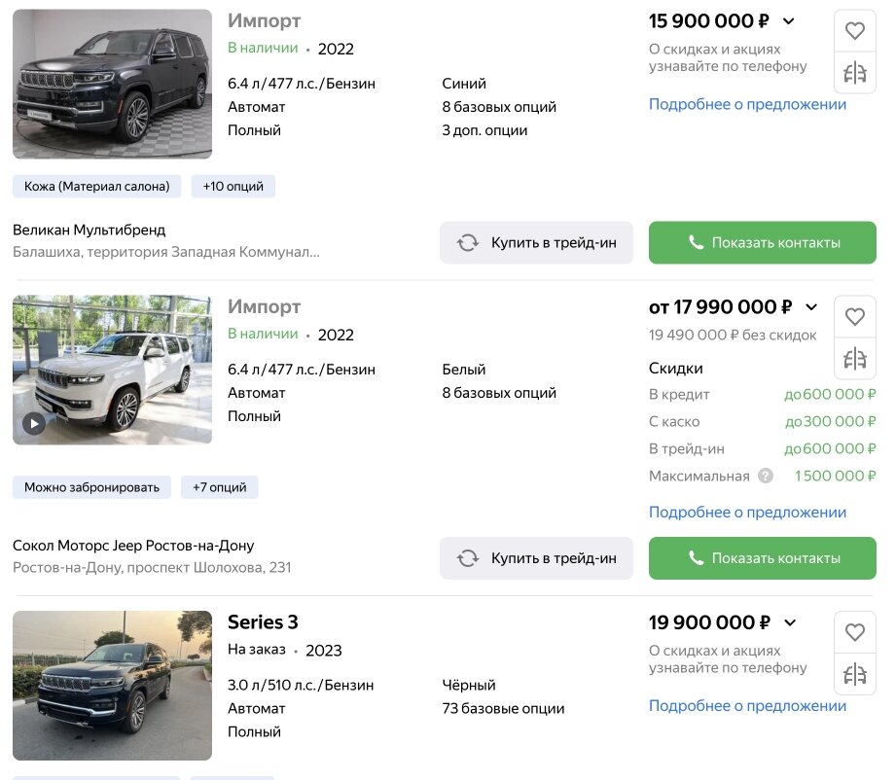Show contacts for Сокол Моторс Jeep dealer
Image resolution: width=896 pixels, height=780 pixels.
[x=762, y=558]
